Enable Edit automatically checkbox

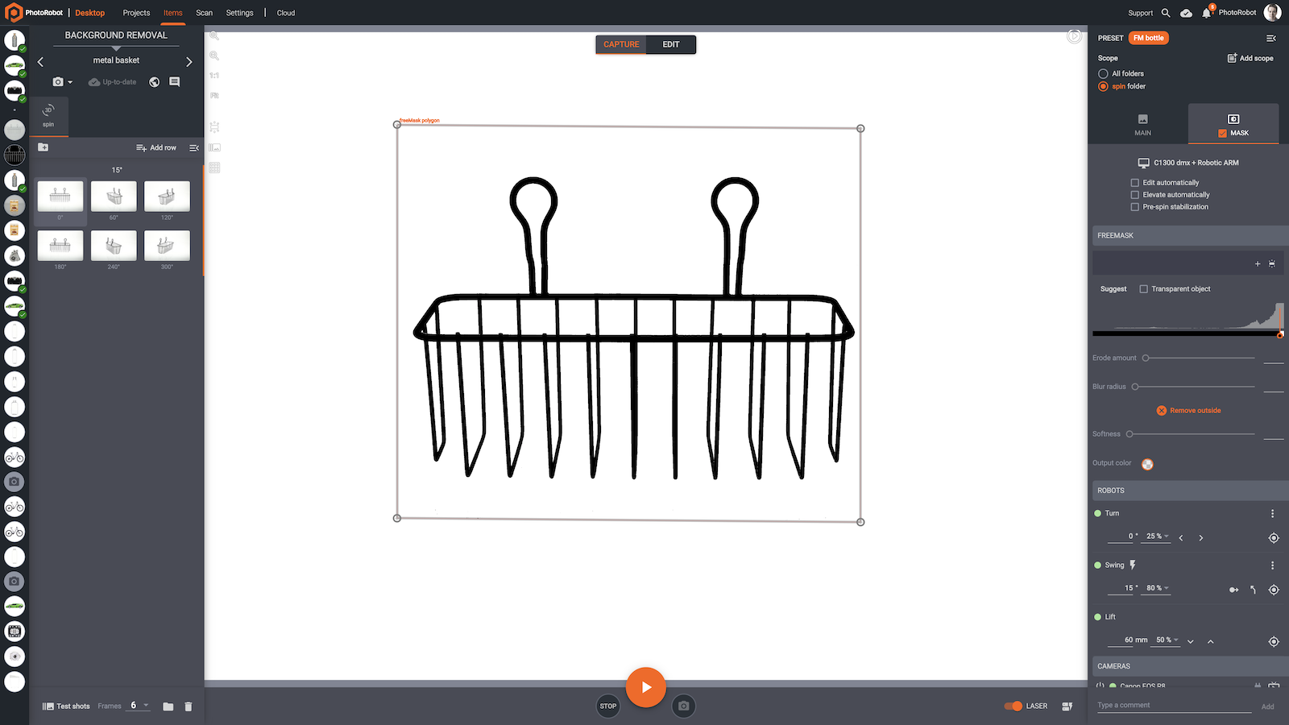pyautogui.click(x=1134, y=182)
